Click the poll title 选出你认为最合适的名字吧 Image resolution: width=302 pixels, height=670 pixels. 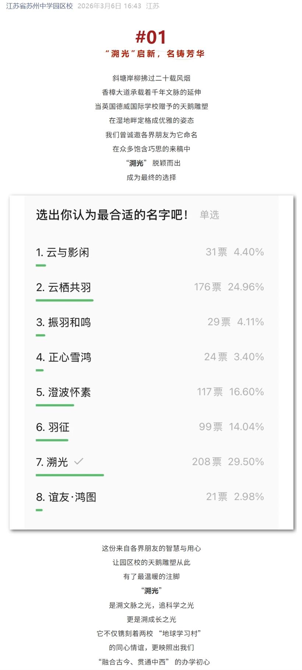(x=112, y=215)
